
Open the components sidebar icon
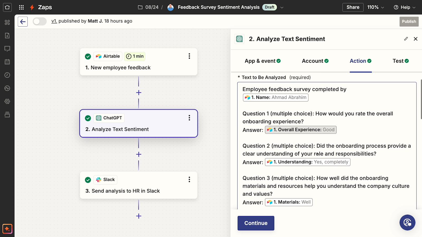coord(7,22)
